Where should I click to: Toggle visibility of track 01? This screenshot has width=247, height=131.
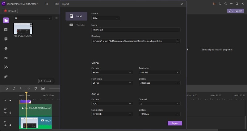(x=6, y=125)
